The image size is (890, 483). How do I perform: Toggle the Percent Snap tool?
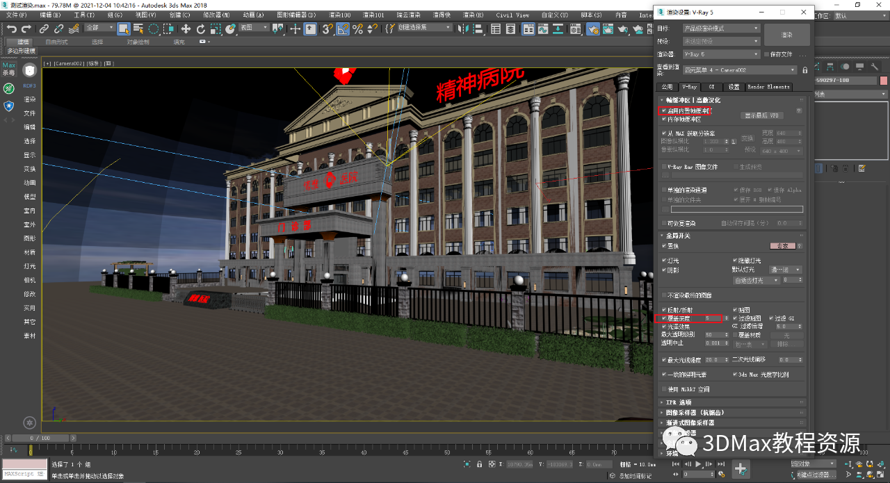coord(358,28)
